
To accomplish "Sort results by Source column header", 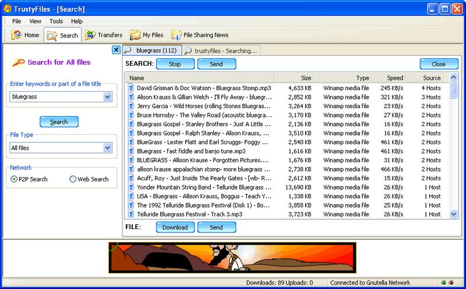I will 425,78.
